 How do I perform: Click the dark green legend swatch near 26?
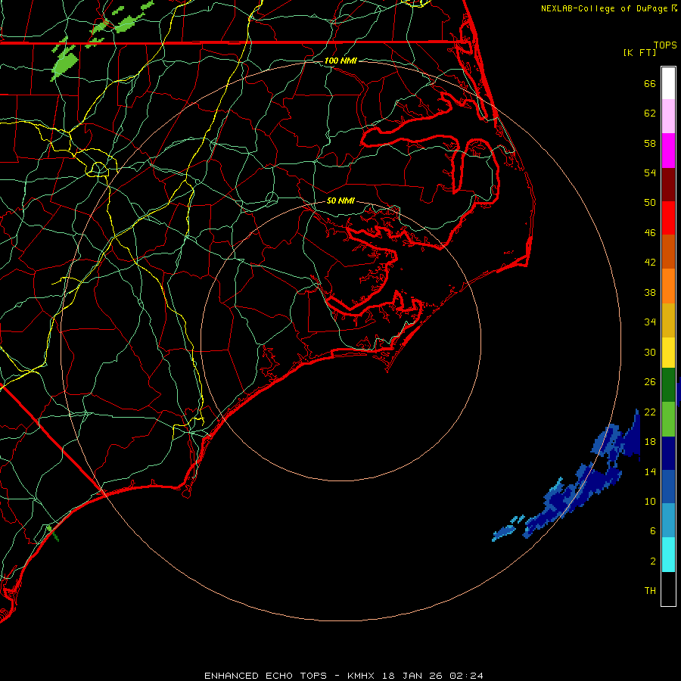coord(668,385)
